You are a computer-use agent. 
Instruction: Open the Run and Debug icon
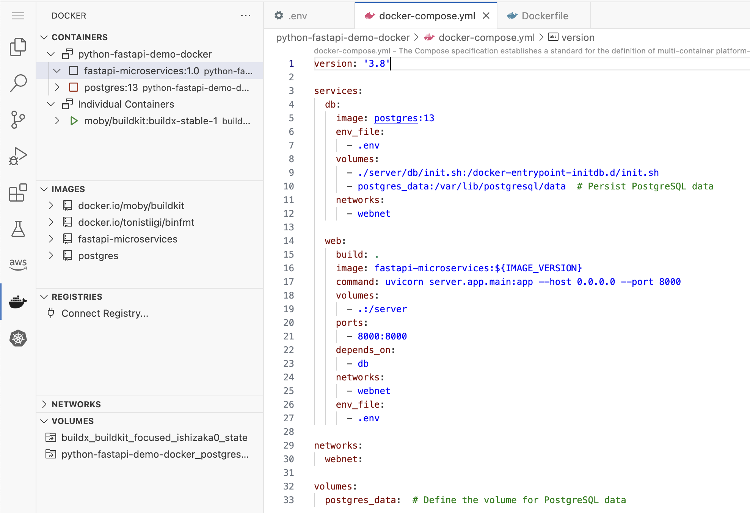[18, 156]
